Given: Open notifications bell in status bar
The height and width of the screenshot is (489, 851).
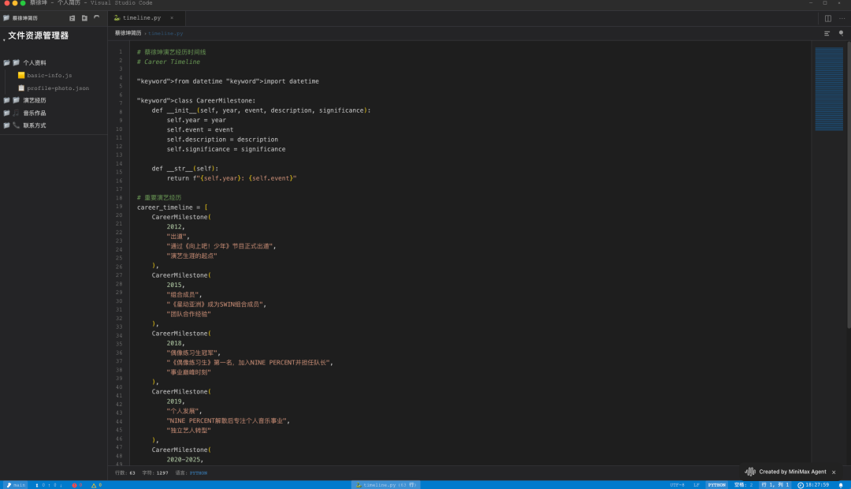Looking at the screenshot, I should [x=841, y=485].
